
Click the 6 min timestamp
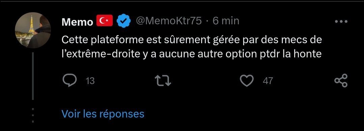tap(226, 21)
